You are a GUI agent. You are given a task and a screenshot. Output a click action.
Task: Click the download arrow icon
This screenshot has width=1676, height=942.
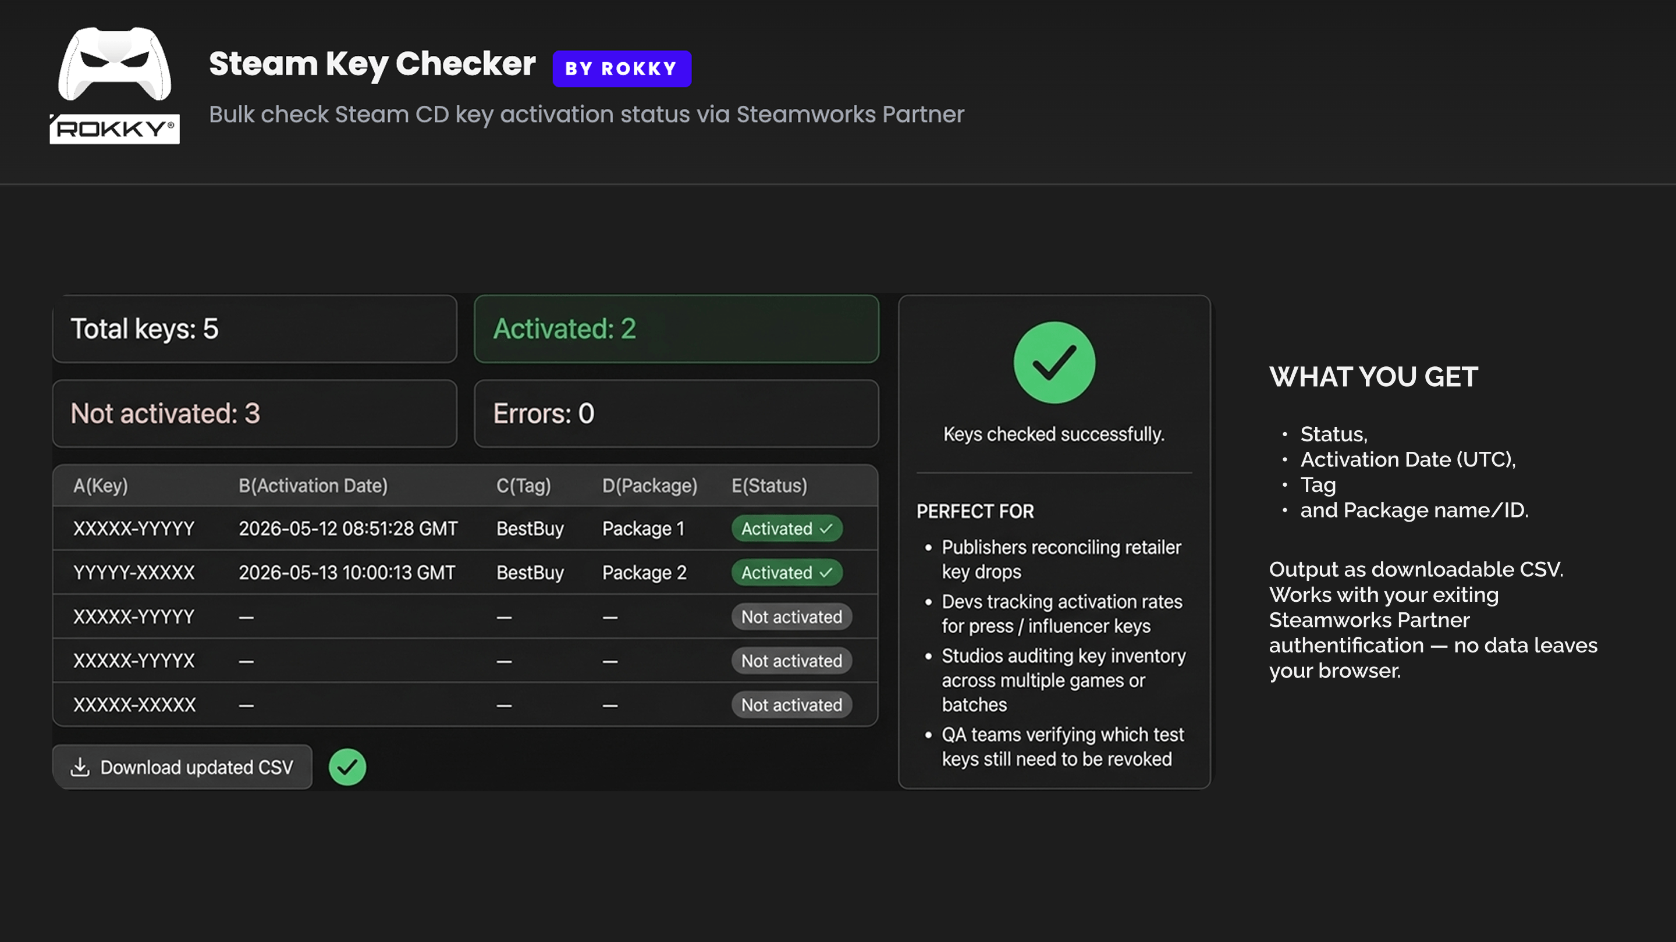pyautogui.click(x=80, y=766)
